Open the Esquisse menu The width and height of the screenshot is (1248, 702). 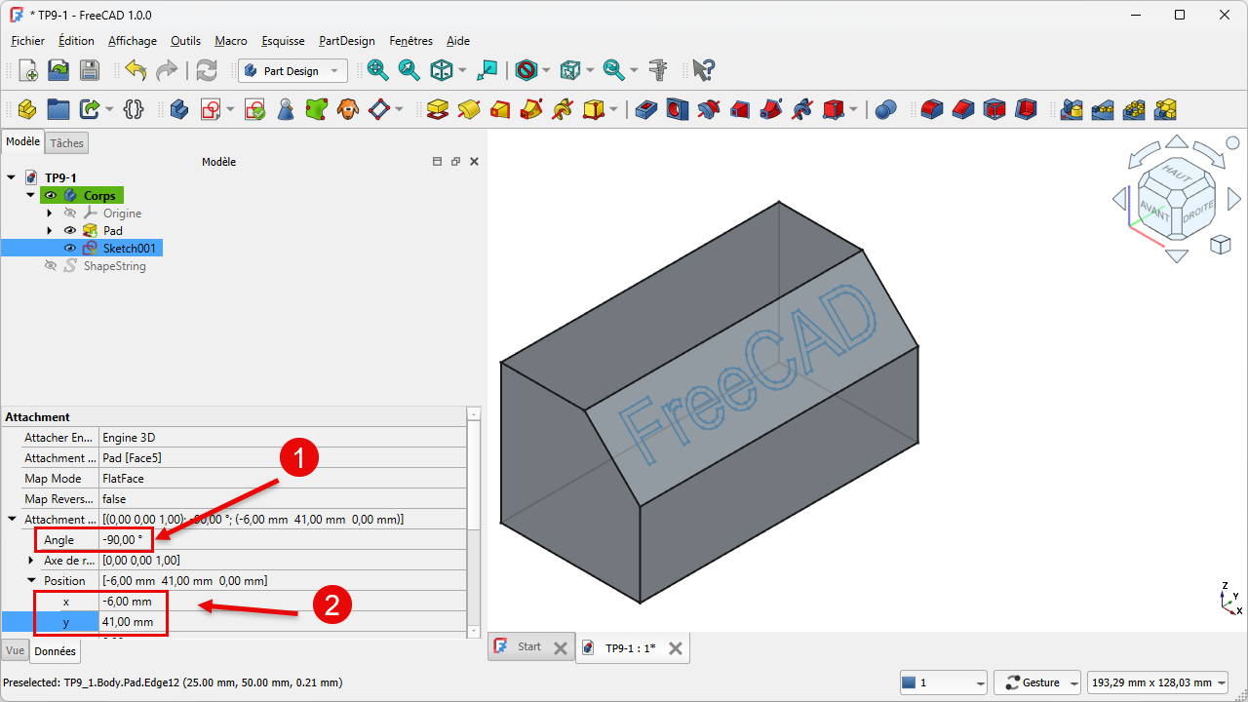pos(283,41)
